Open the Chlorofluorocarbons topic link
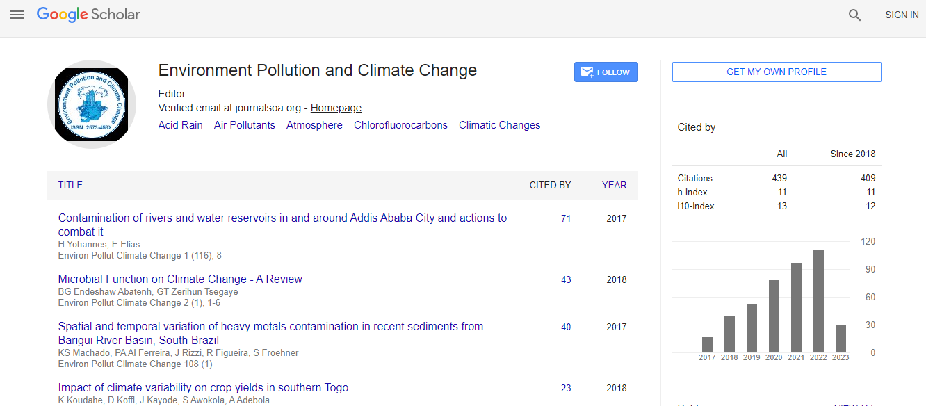The width and height of the screenshot is (926, 406). [x=400, y=125]
